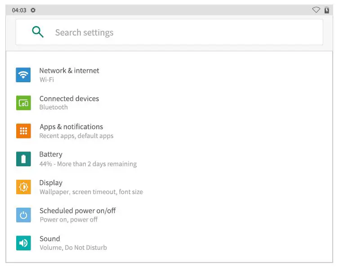Open Connected devices settings
The width and height of the screenshot is (339, 267).
coord(69,99)
